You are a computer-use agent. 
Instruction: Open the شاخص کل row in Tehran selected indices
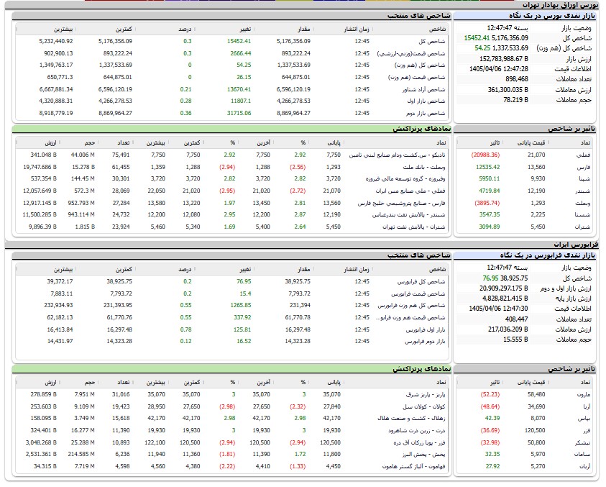coord(232,41)
